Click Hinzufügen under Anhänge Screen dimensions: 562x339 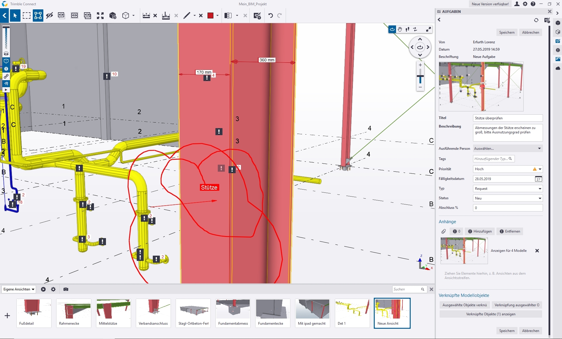(x=479, y=231)
